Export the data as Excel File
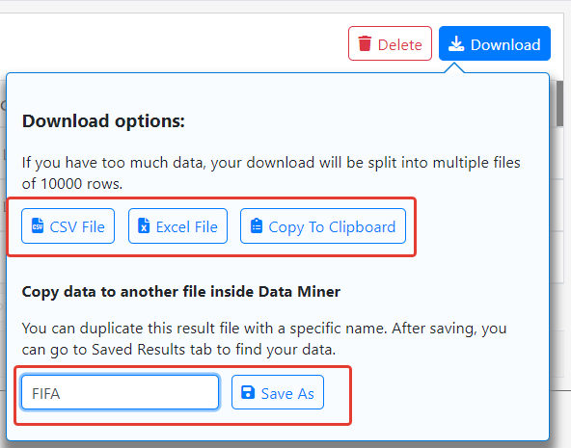This screenshot has height=448, width=571. (x=177, y=225)
